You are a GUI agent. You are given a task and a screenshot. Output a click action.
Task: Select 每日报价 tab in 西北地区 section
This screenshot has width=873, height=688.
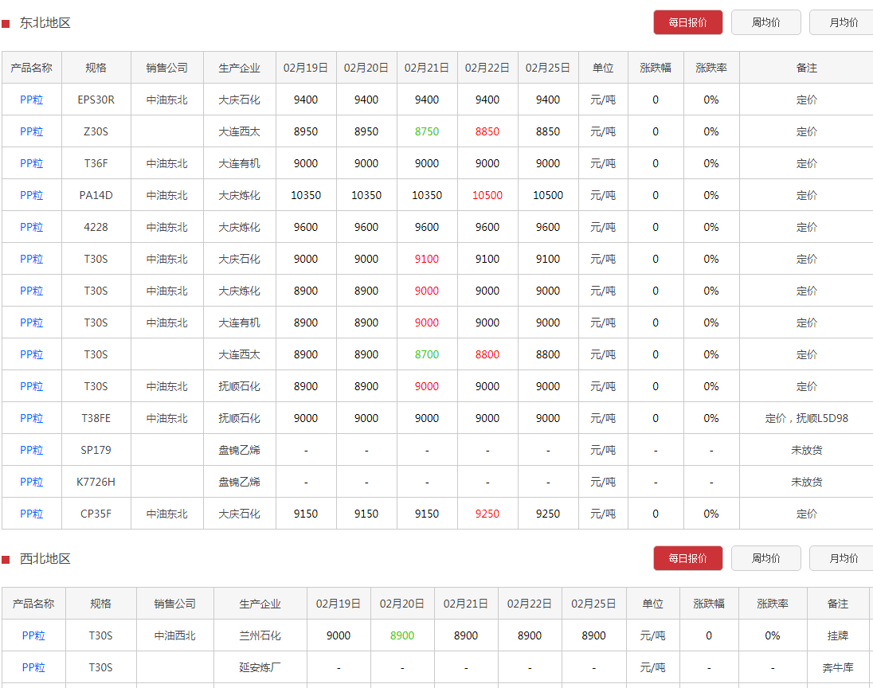coord(687,558)
